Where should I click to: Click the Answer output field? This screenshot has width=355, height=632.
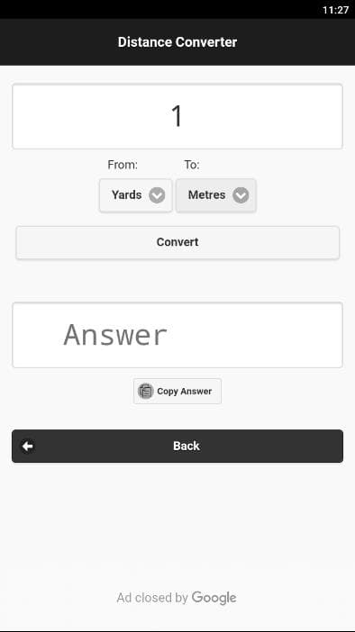click(x=177, y=335)
